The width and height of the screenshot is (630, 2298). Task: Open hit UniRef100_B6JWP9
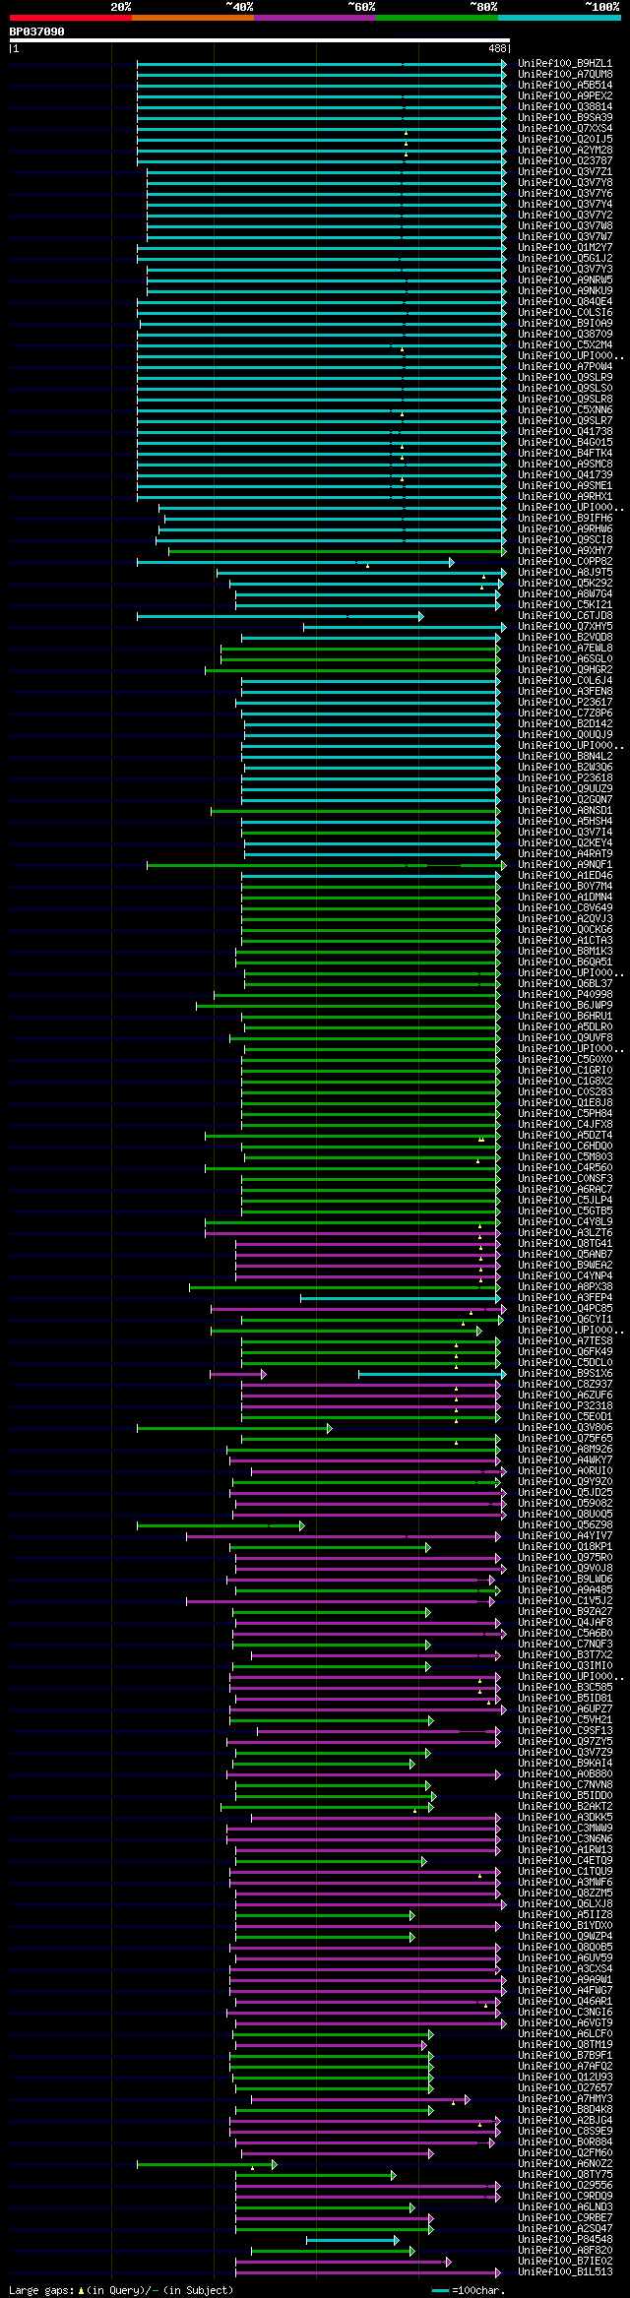tap(565, 1006)
